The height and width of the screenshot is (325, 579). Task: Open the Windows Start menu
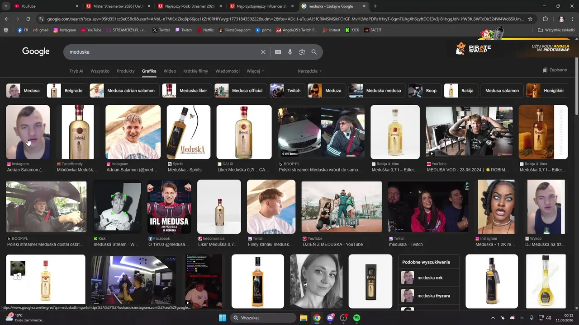[x=223, y=318]
